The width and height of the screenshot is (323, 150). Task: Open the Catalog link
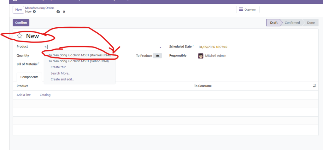[45, 95]
